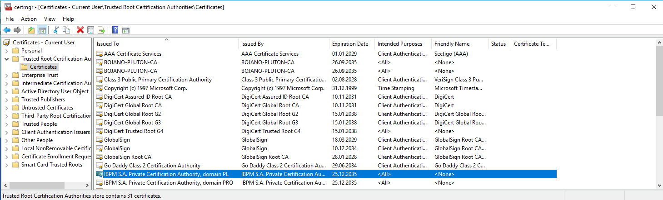Select DigiCert Global Root G2 certificate

pos(325,114)
